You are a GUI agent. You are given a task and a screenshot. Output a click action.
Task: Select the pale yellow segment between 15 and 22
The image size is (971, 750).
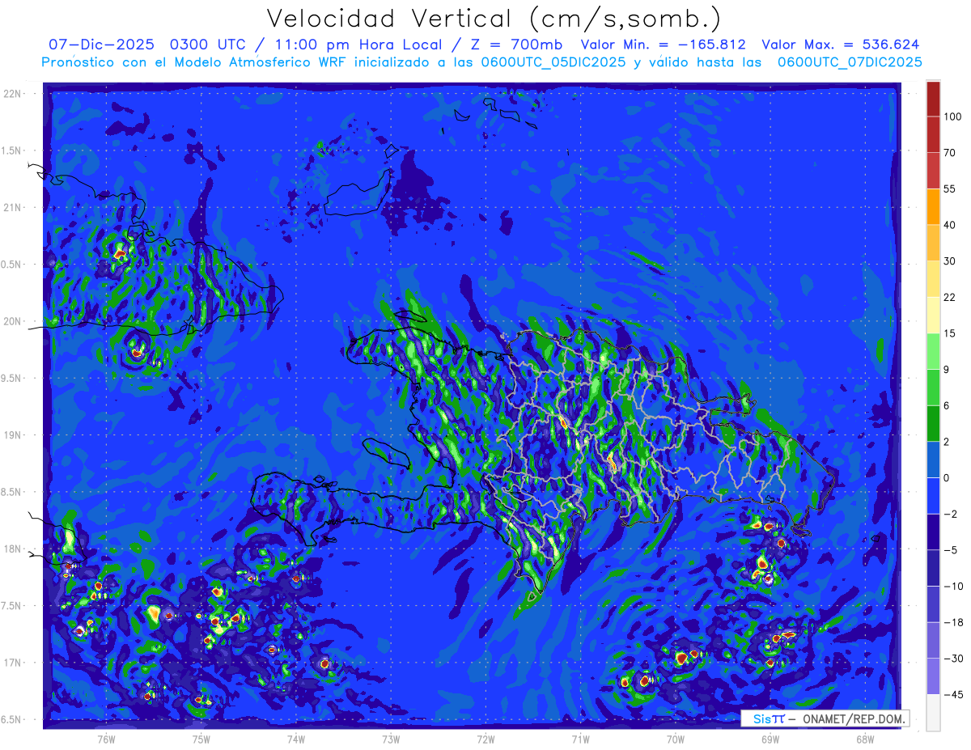point(933,315)
